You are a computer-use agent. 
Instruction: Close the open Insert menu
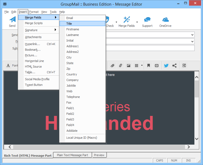coord(23,12)
